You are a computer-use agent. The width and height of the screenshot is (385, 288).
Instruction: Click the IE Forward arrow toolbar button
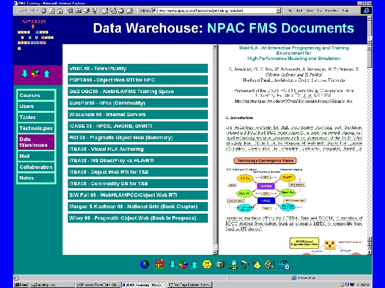(32, 11)
